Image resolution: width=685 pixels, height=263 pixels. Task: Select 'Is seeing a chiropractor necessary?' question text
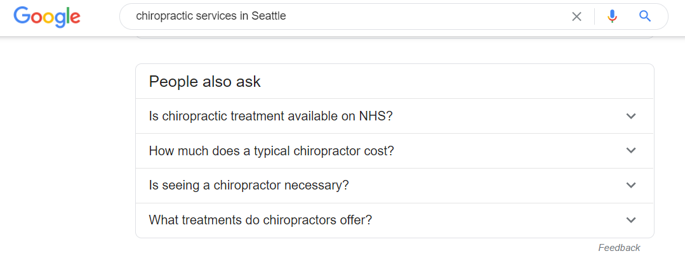point(249,185)
